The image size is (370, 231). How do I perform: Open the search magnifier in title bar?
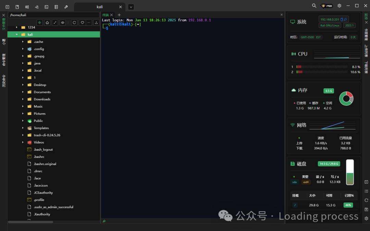[x=314, y=6]
